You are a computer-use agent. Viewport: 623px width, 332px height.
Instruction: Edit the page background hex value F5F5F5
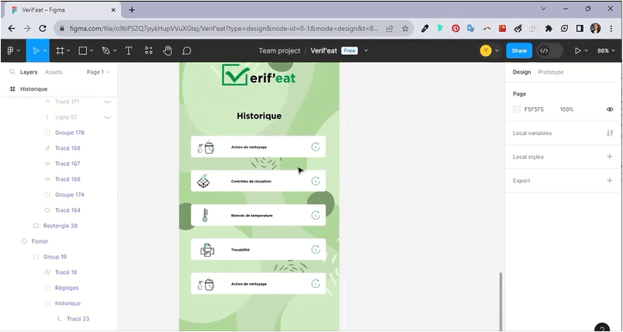point(534,109)
